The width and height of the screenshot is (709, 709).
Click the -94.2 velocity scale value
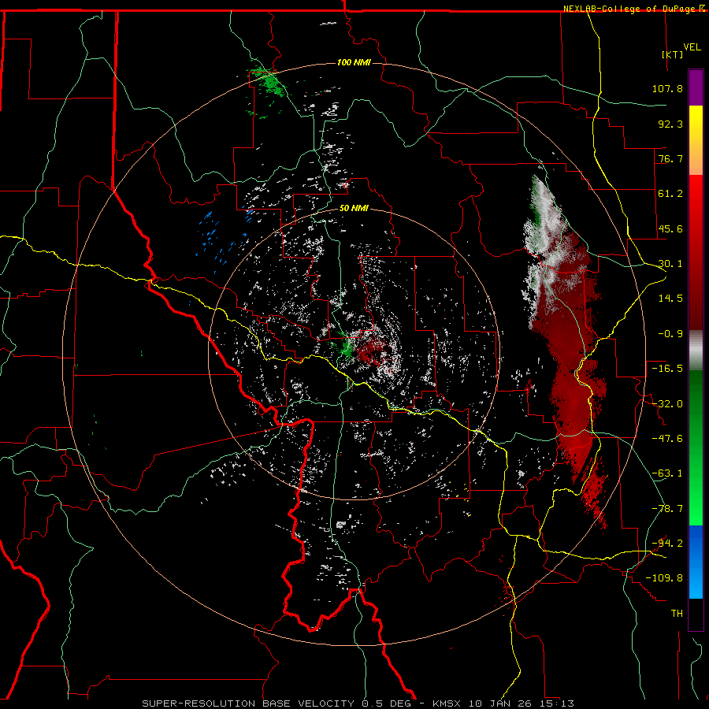pos(667,543)
